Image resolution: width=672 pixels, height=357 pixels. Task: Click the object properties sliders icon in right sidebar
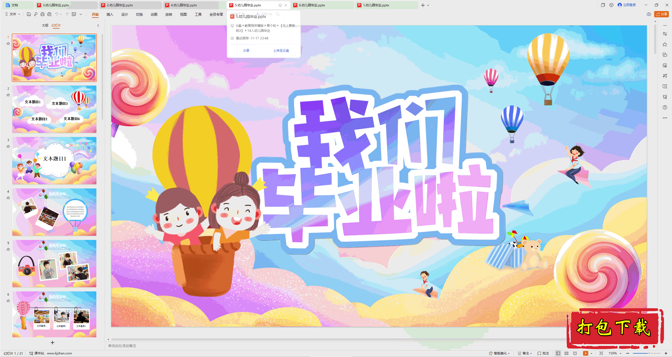pos(665,34)
